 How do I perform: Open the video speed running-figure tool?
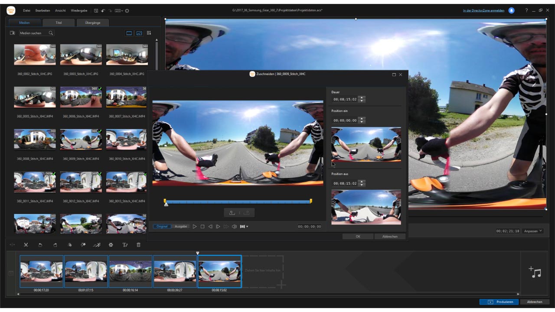tap(97, 245)
